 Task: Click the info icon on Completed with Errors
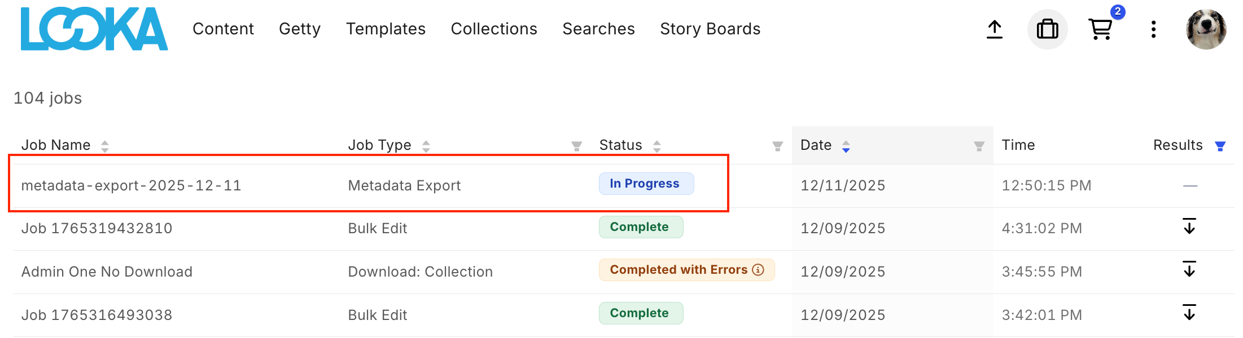(759, 270)
